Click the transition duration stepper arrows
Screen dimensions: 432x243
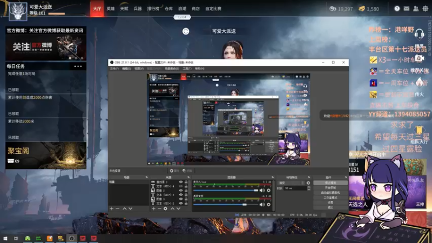point(309,188)
